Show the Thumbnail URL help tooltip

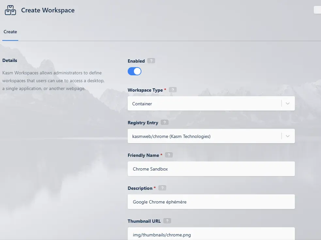click(x=167, y=221)
